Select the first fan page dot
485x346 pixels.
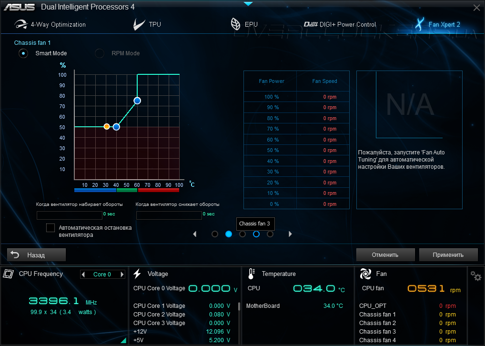pyautogui.click(x=215, y=234)
